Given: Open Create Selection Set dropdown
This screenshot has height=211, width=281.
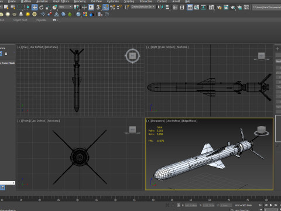Looking at the screenshot, I should pos(143,7).
